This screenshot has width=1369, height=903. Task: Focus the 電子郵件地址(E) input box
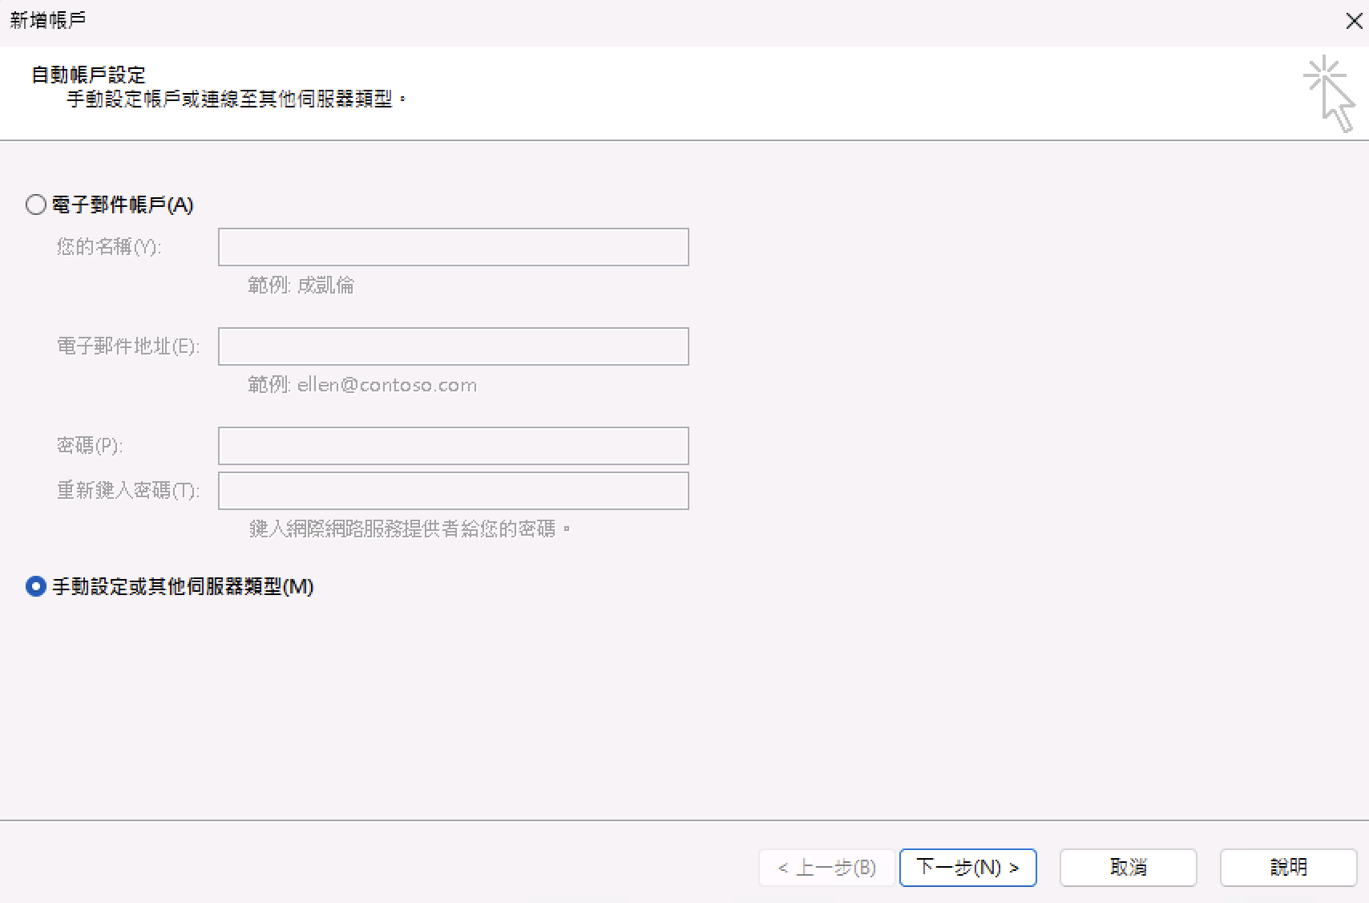(453, 346)
